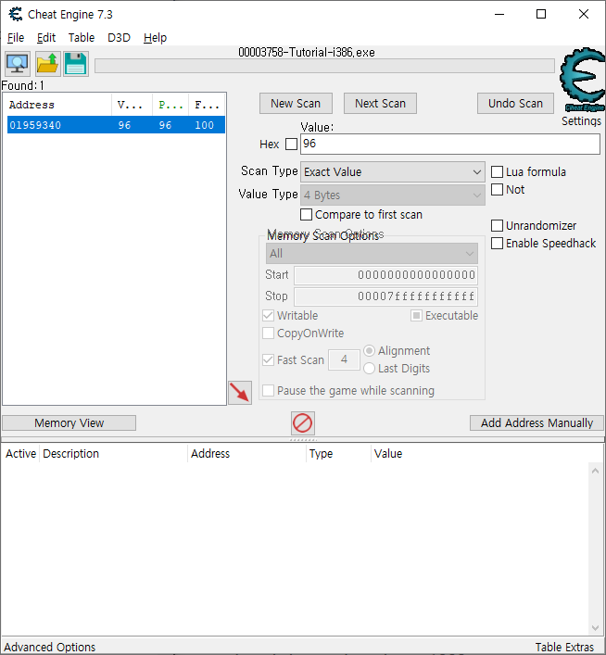Click the Description column header
The height and width of the screenshot is (655, 606).
(x=114, y=454)
